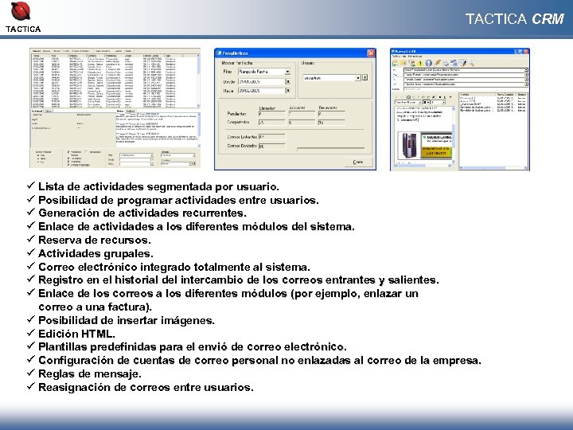Click bullet 'Reserva de recursos.'
Screen dimensions: 573x430
tap(94, 240)
